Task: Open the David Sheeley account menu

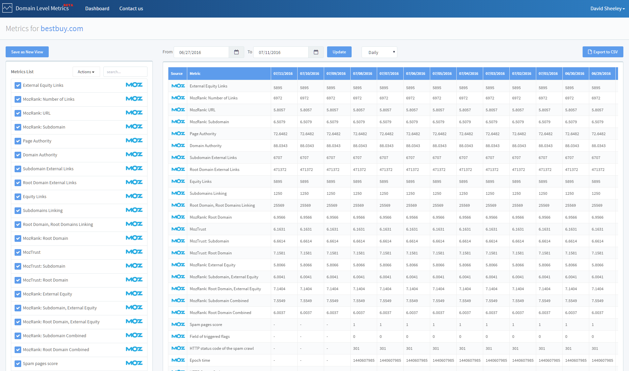Action: tap(607, 8)
